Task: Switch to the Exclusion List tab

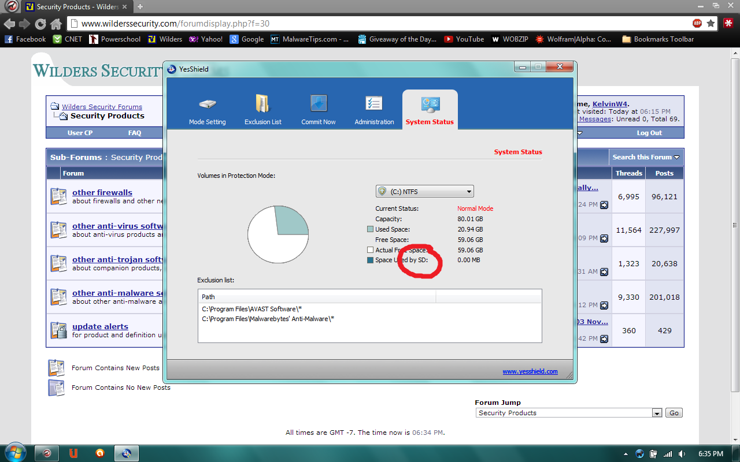Action: click(263, 109)
